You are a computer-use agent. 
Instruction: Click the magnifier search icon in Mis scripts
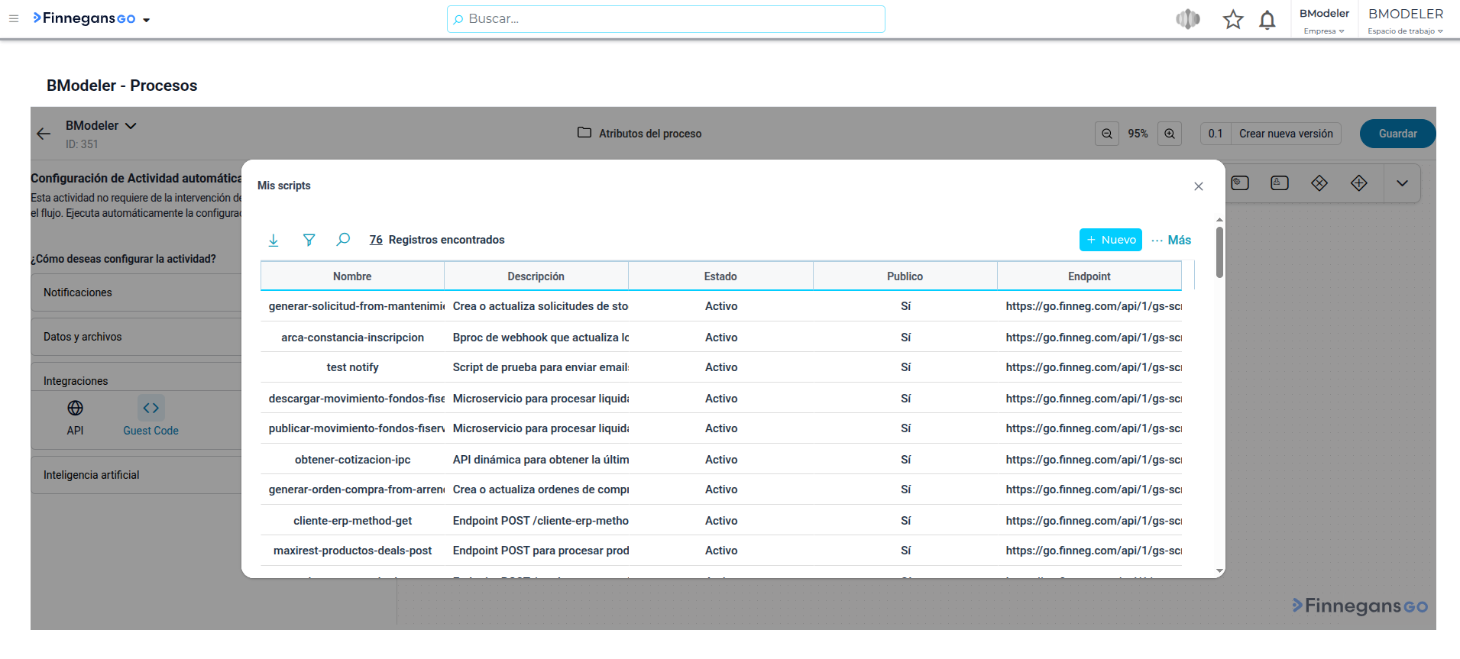click(x=344, y=240)
